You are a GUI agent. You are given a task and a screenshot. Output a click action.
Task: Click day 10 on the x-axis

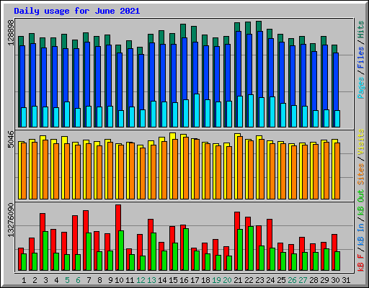pyautogui.click(x=119, y=280)
